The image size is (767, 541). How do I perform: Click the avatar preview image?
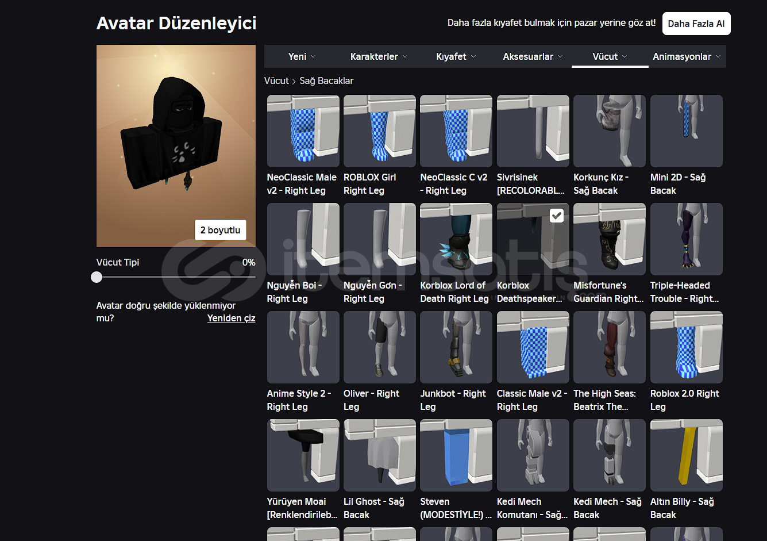[x=176, y=138]
